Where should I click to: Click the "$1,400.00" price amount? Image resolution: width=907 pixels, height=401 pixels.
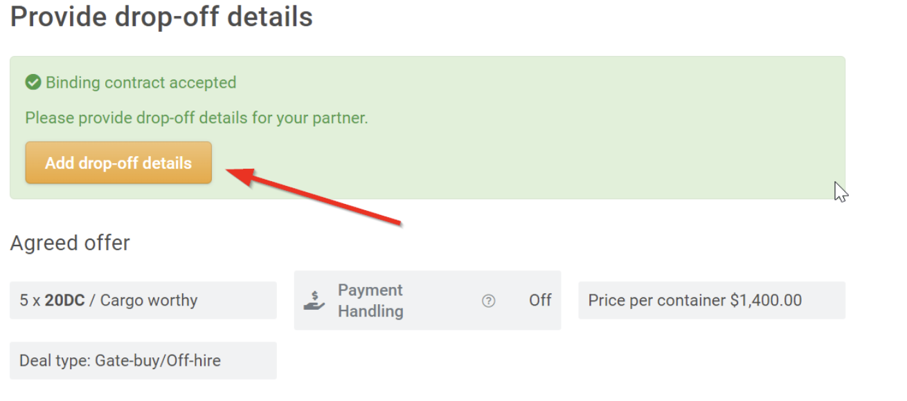(x=766, y=301)
